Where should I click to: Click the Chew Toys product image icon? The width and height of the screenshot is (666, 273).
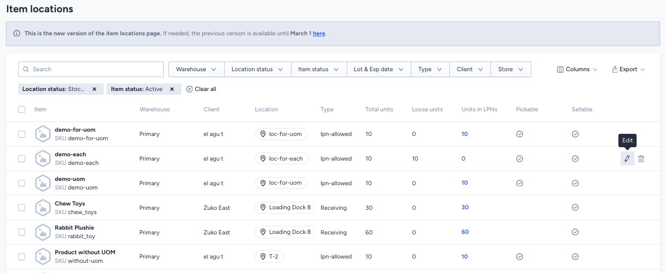[43, 208]
